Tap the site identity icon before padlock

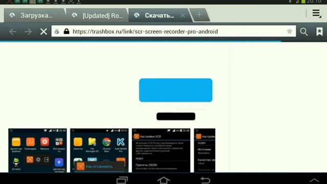pos(57,32)
